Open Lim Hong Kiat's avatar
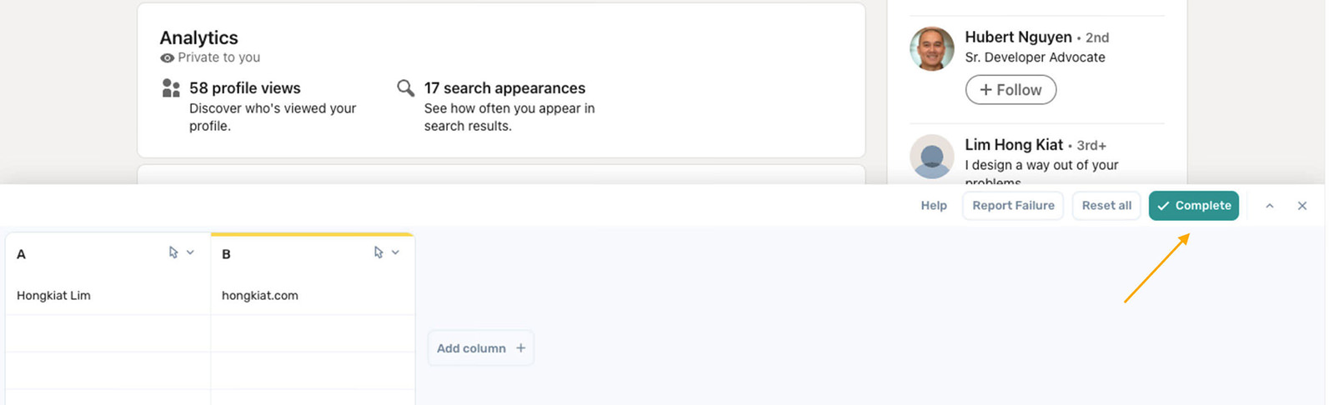Image resolution: width=1334 pixels, height=405 pixels. point(932,157)
